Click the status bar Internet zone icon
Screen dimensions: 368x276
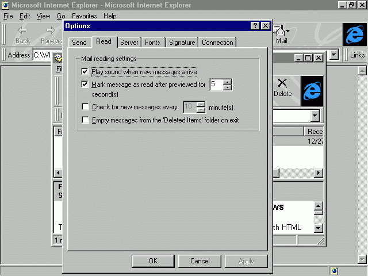pos(335,271)
